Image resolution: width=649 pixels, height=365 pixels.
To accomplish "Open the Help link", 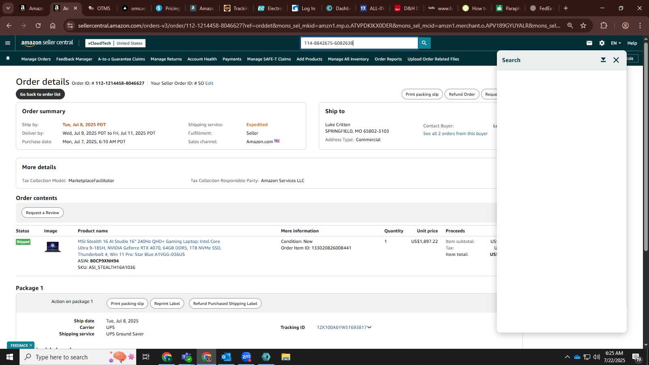I will pos(632,43).
